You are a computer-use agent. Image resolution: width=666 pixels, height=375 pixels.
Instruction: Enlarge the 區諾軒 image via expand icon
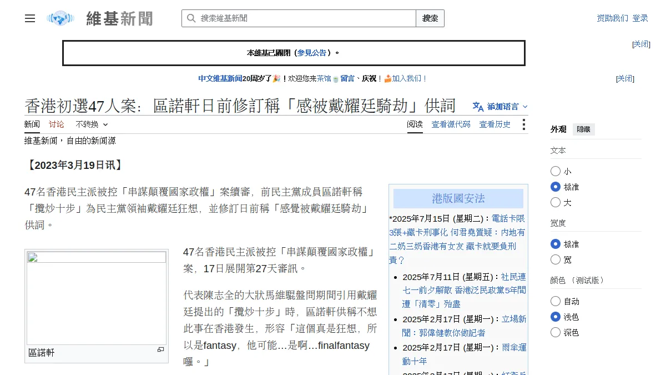(x=160, y=349)
